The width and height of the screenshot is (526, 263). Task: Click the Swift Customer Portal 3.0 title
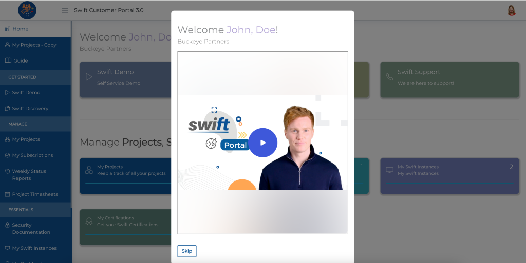point(109,10)
